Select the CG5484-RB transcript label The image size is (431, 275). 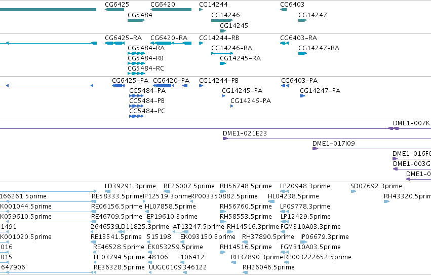[x=146, y=58]
